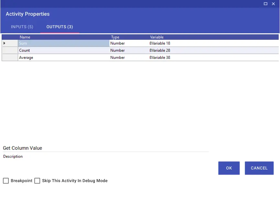Screen dimensions: 280x204
Task: Discard changes with the CANCEL button
Action: pyautogui.click(x=259, y=168)
